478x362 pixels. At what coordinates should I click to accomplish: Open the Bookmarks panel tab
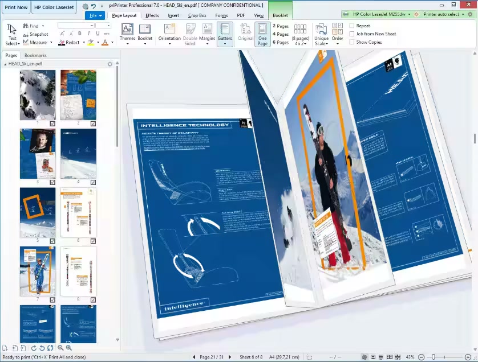(x=35, y=55)
